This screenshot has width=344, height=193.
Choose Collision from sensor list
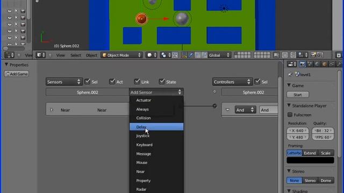coord(156,118)
